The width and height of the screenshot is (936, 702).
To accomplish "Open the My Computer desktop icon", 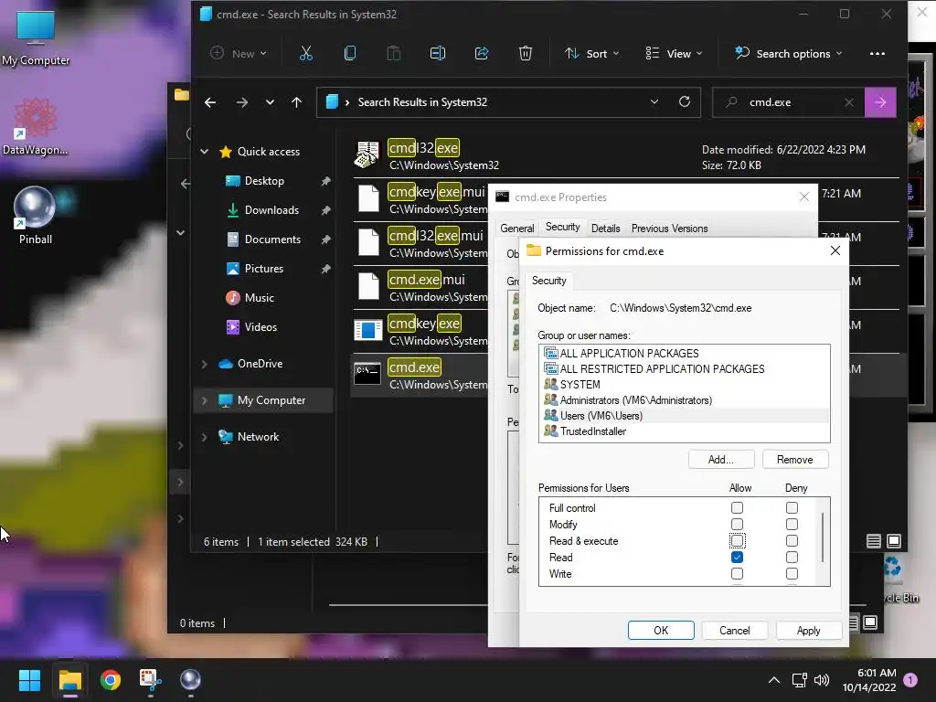I will pos(36,38).
